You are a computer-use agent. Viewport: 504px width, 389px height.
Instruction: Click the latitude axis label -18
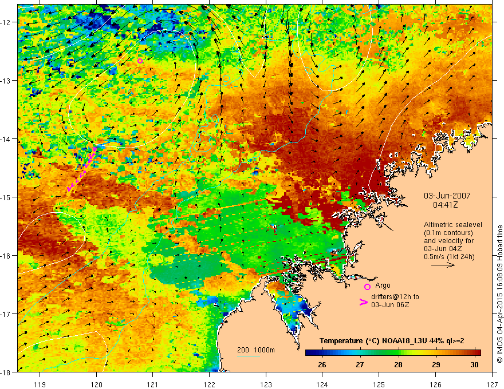(6, 372)
